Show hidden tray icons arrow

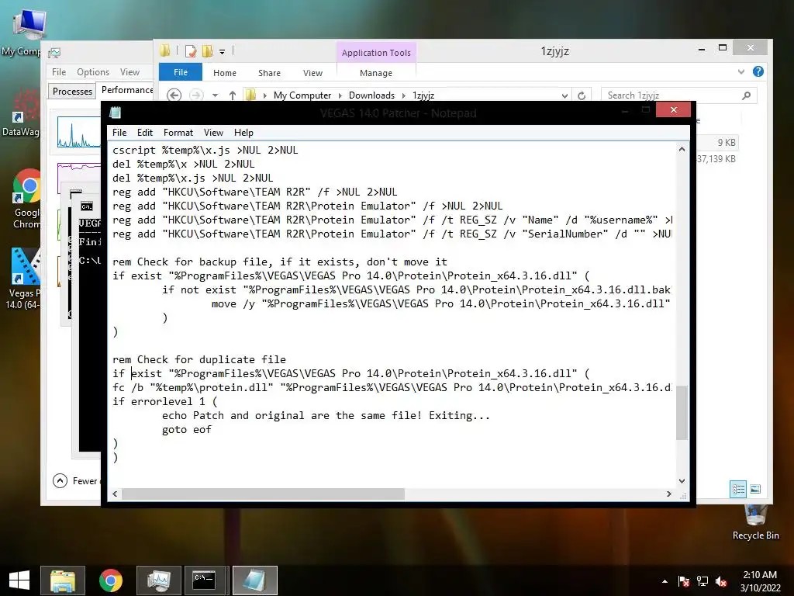tap(665, 581)
